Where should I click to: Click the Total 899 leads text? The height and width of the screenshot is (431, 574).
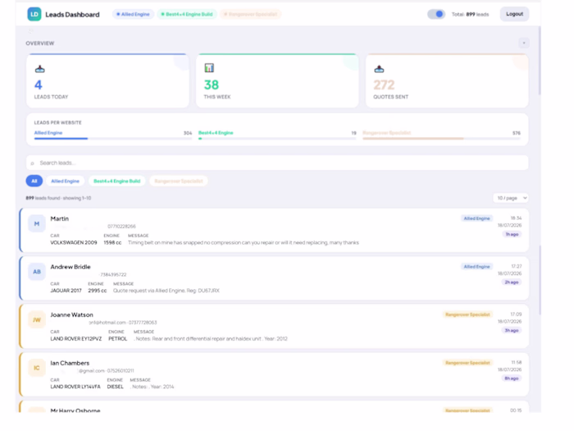(470, 14)
